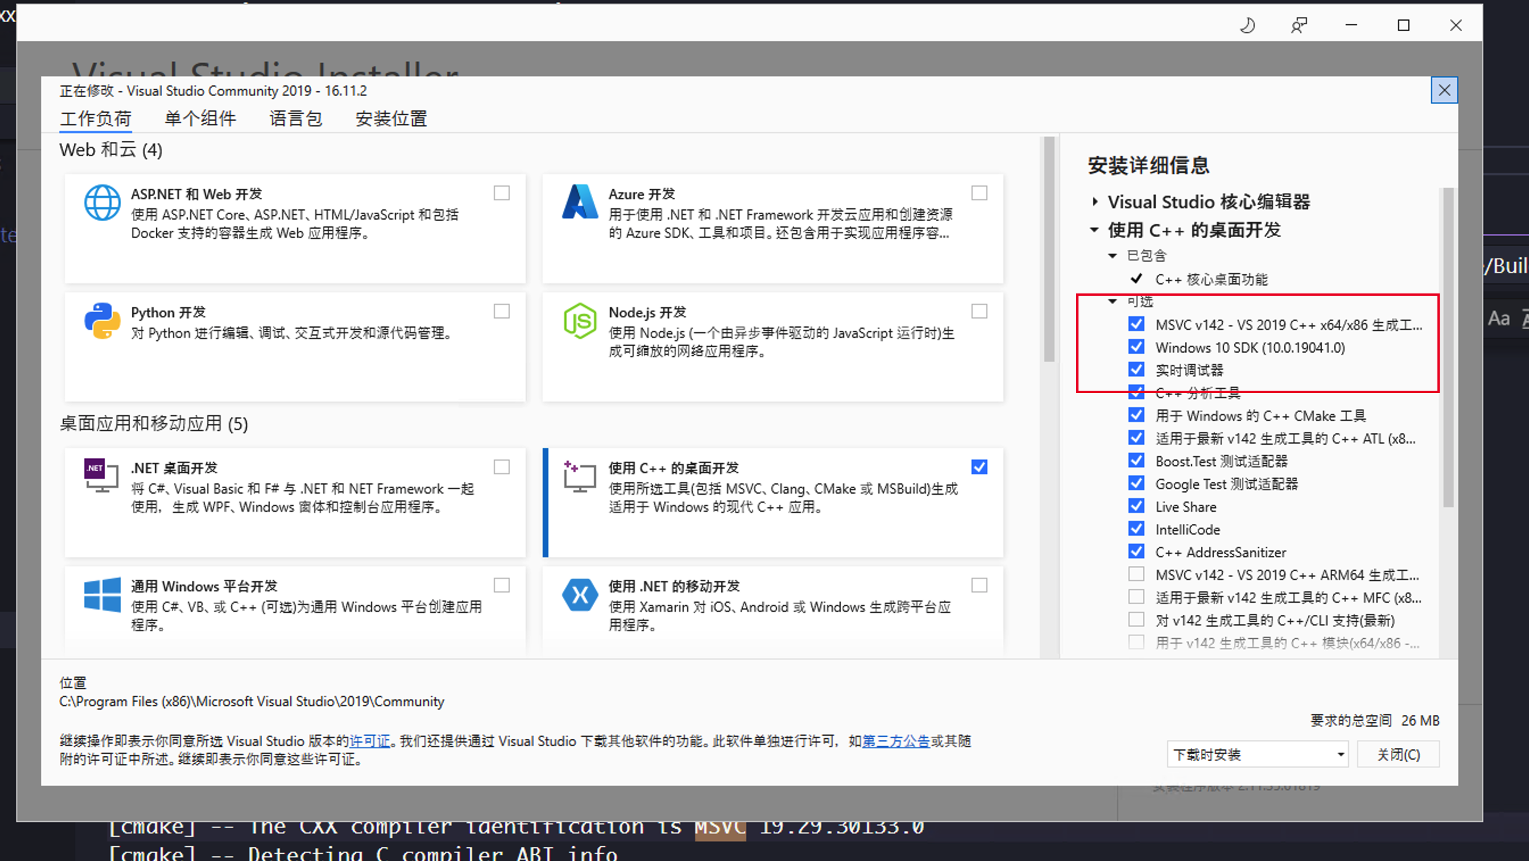The width and height of the screenshot is (1529, 861).
Task: Uncheck the Live Share component
Action: click(1135, 506)
